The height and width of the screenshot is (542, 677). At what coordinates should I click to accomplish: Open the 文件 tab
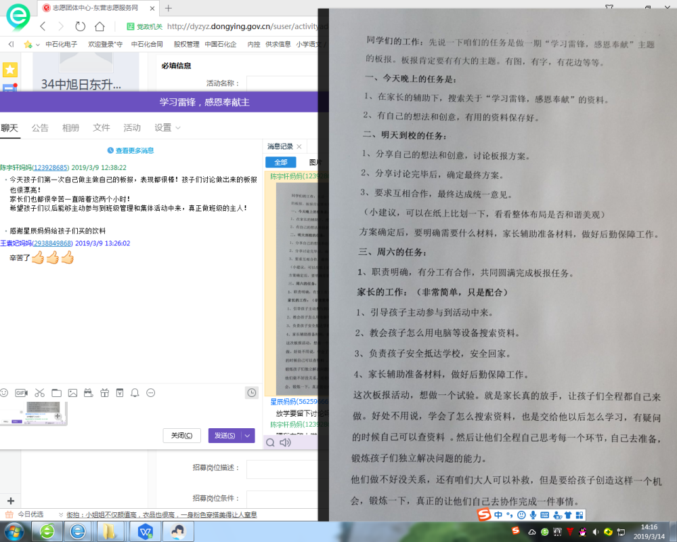pos(102,128)
